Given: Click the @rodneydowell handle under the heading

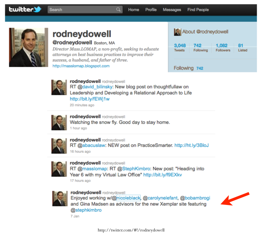Looking at the screenshot, I should pos(72,43).
